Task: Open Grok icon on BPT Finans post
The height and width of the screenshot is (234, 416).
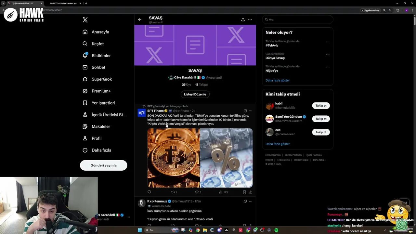Action: 245,111
